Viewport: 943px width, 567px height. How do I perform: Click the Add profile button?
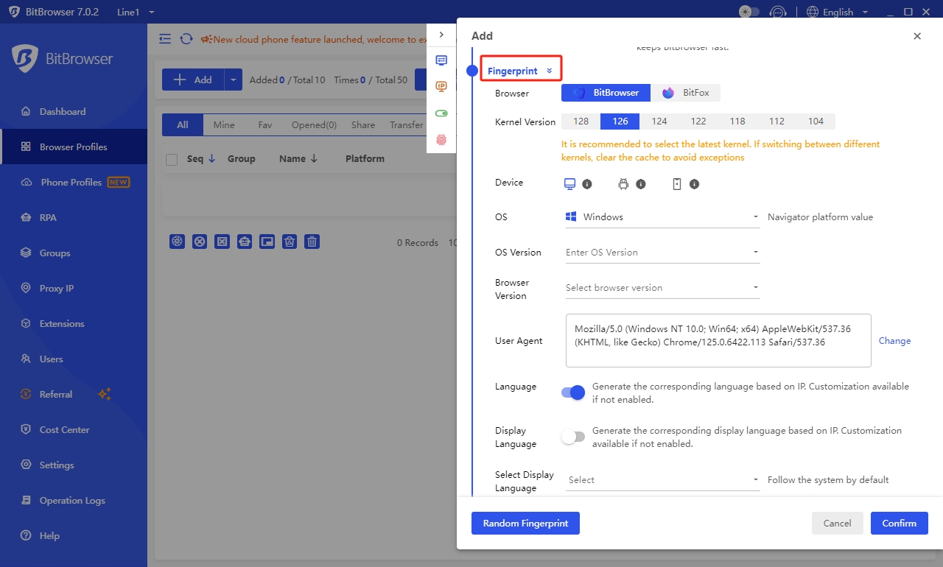point(192,80)
